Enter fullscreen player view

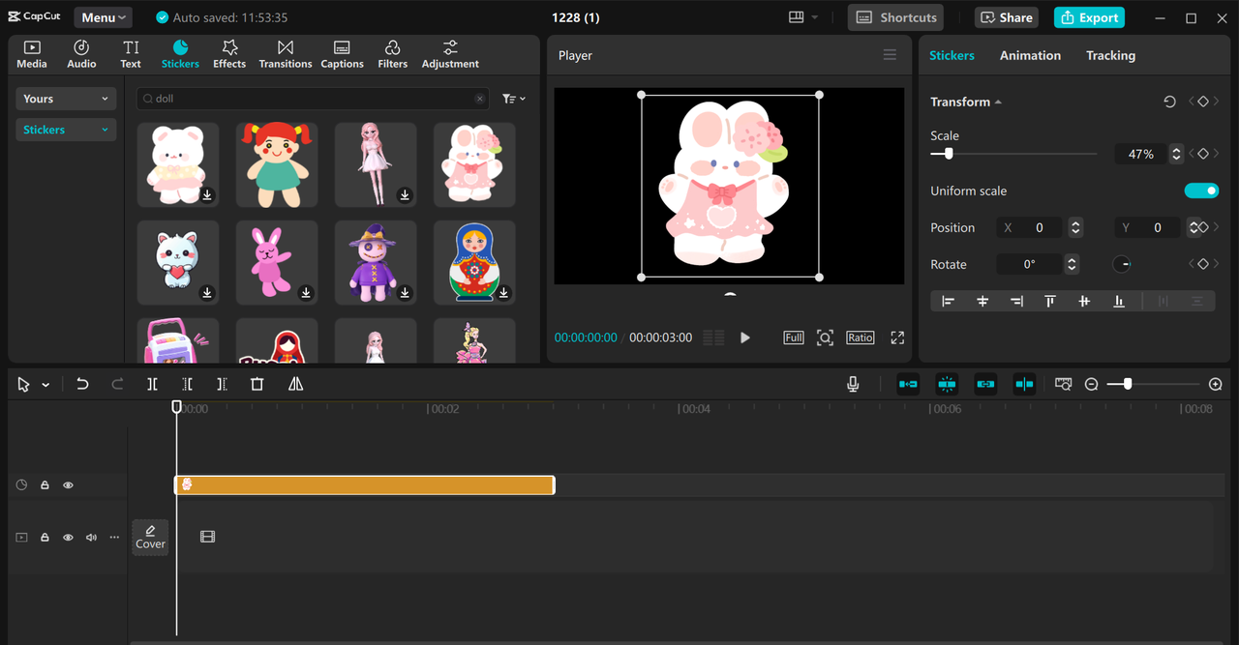point(897,337)
